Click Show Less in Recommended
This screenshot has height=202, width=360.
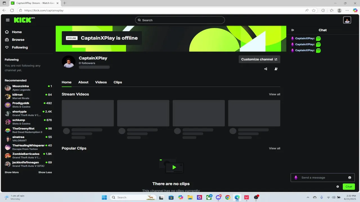[x=45, y=172]
